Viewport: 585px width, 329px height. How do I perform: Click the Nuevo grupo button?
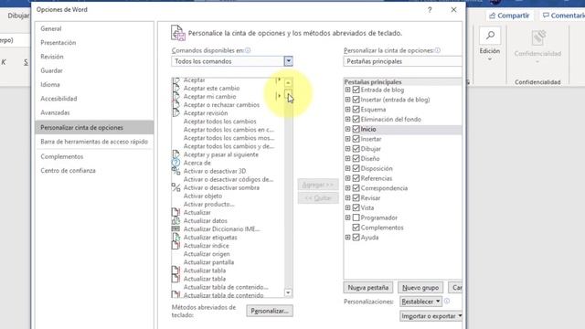[420, 288]
